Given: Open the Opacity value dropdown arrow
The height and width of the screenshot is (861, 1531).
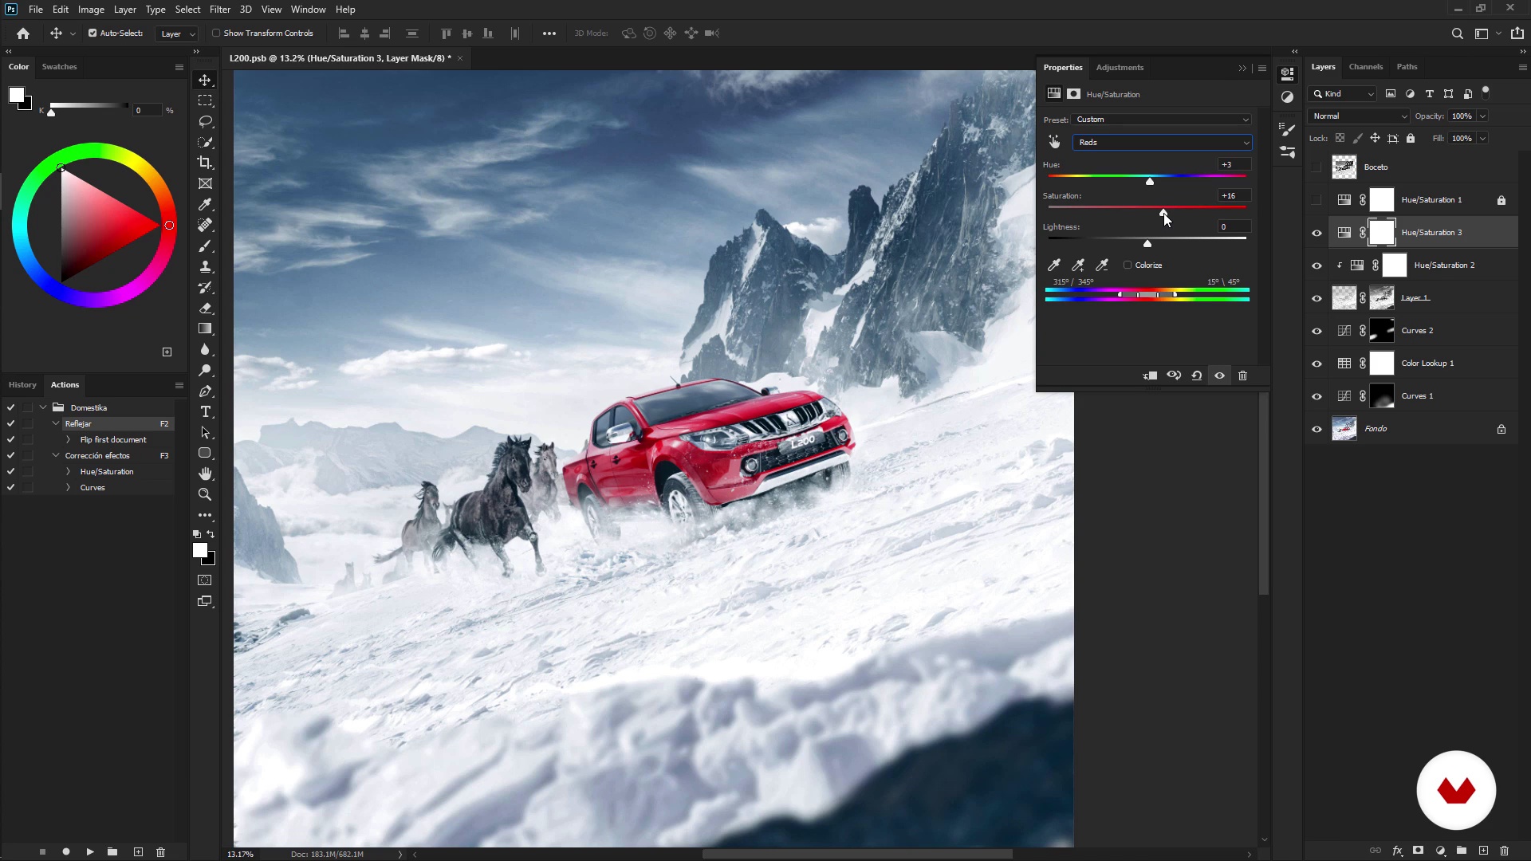Looking at the screenshot, I should coord(1482,116).
